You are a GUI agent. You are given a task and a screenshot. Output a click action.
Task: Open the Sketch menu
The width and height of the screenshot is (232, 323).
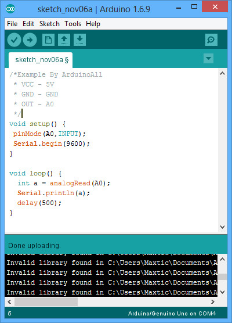(x=49, y=24)
